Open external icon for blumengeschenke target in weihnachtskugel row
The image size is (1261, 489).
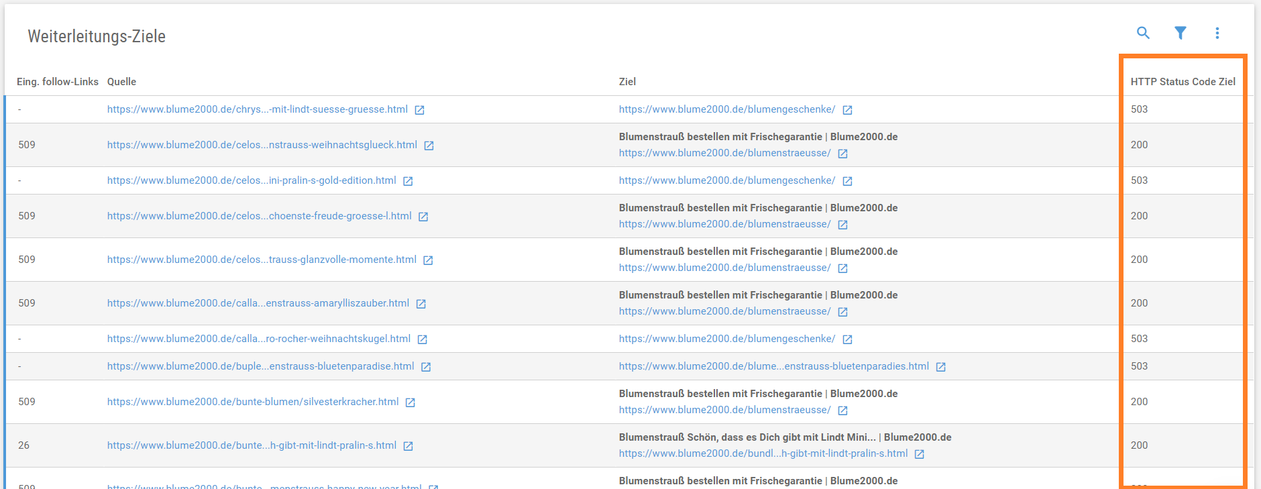[847, 339]
